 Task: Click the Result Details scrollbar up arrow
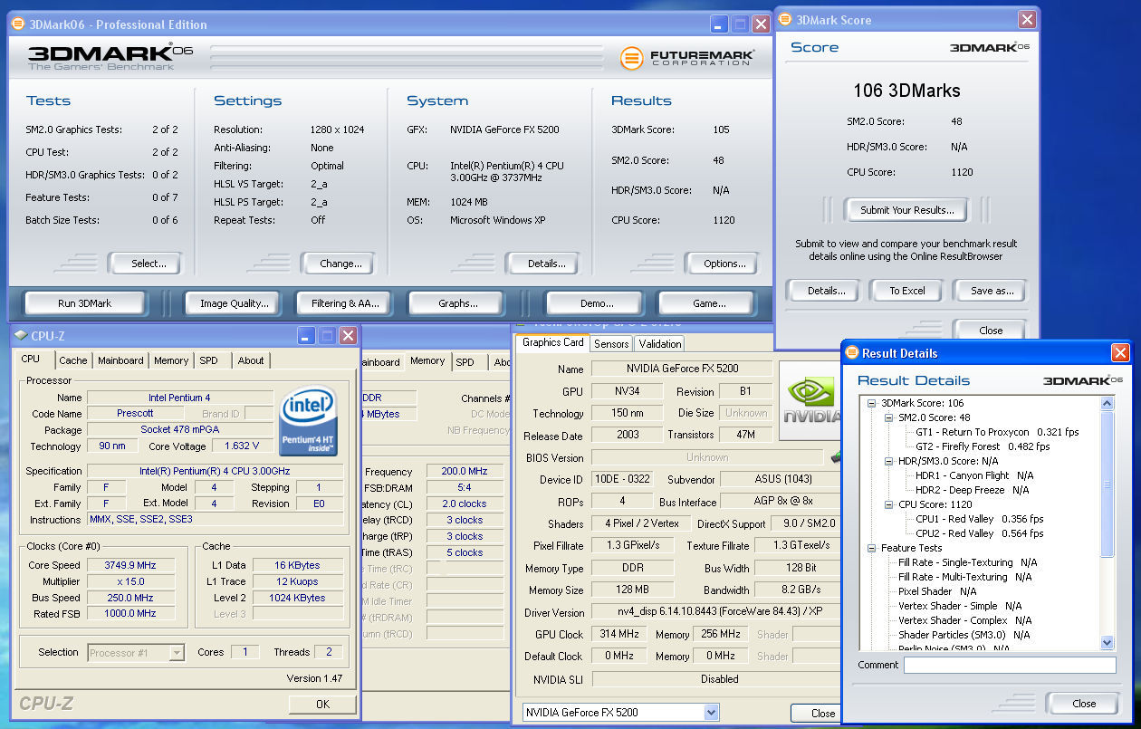pos(1107,404)
